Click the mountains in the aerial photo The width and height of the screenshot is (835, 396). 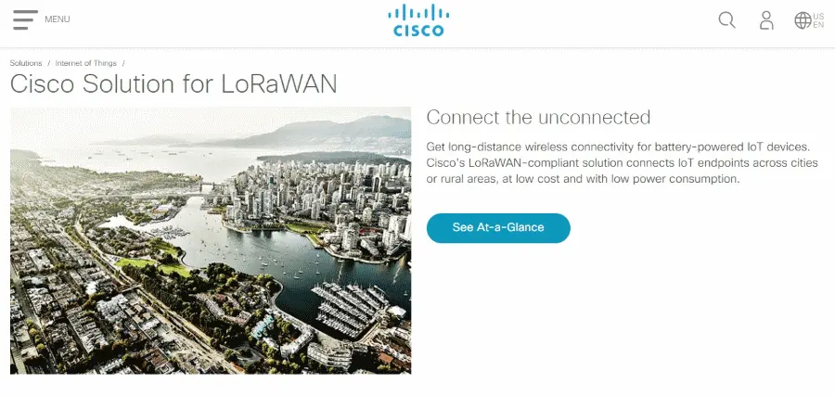pos(319,132)
